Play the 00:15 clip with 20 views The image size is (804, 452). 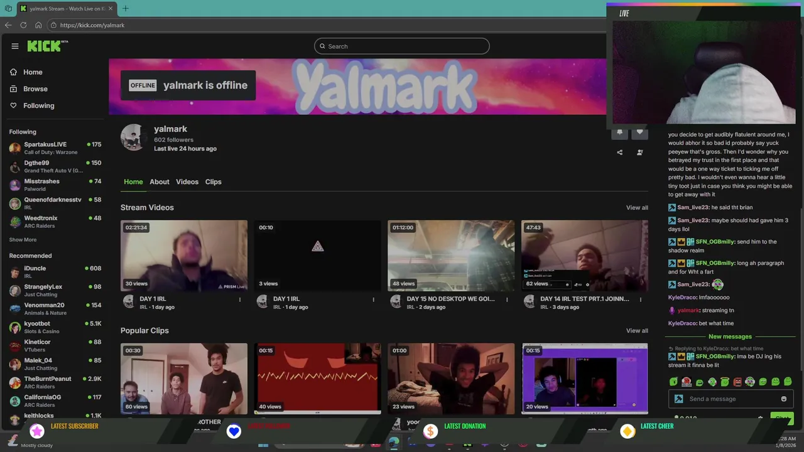tap(585, 379)
